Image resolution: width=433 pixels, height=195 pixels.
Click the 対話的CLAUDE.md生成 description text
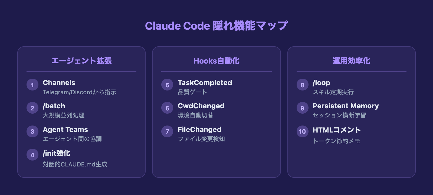tap(75, 164)
